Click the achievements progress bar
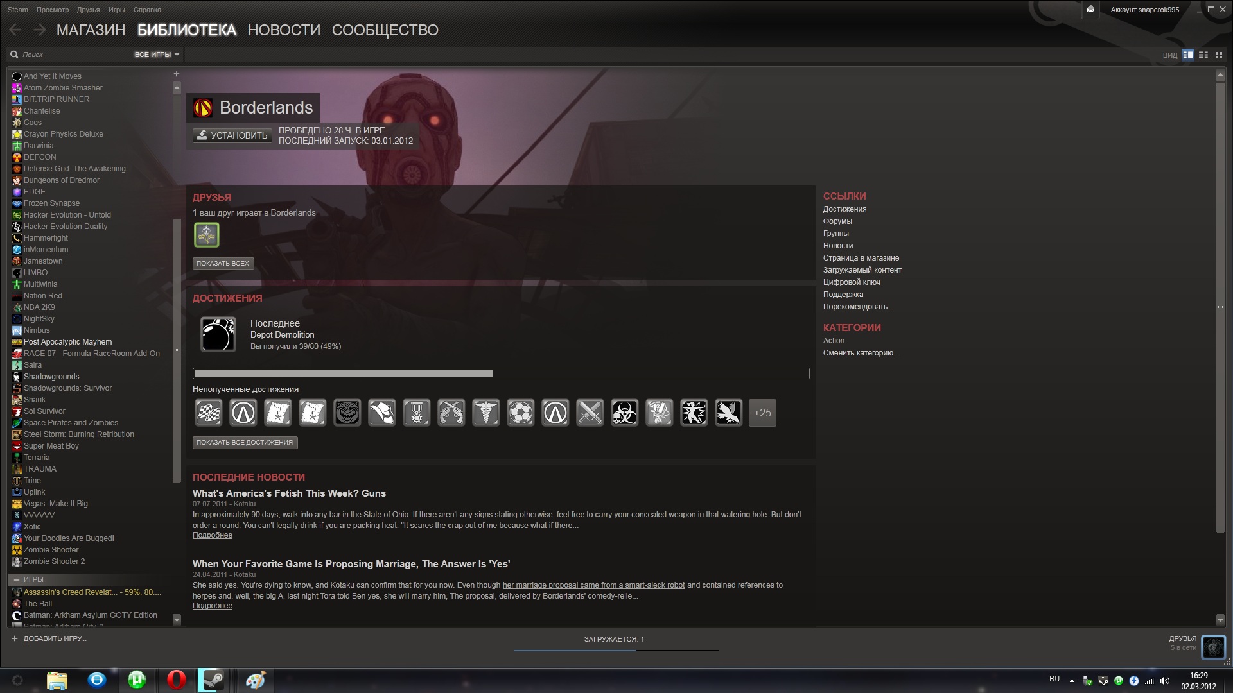 pyautogui.click(x=501, y=373)
